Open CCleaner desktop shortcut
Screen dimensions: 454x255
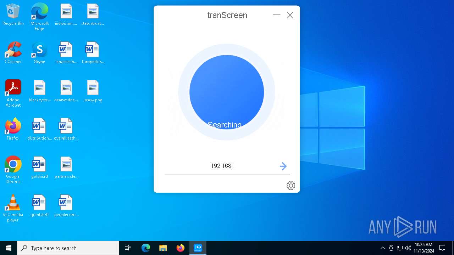(x=13, y=53)
